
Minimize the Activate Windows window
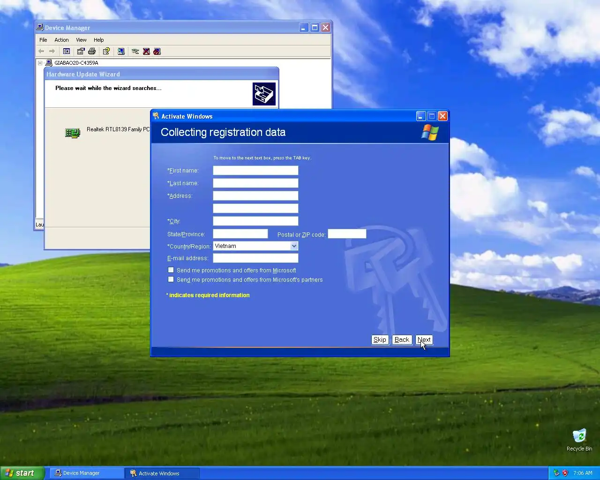click(x=421, y=116)
